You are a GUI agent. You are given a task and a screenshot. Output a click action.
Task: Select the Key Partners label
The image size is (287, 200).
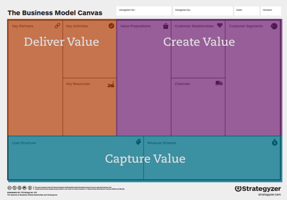point(23,26)
